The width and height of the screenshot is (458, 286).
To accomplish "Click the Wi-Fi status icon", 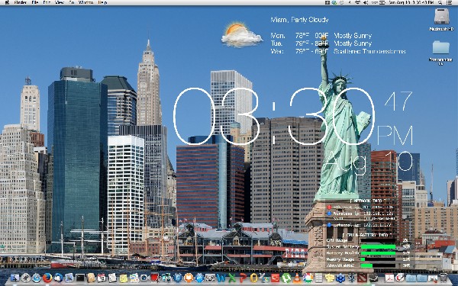I will tap(357, 2).
